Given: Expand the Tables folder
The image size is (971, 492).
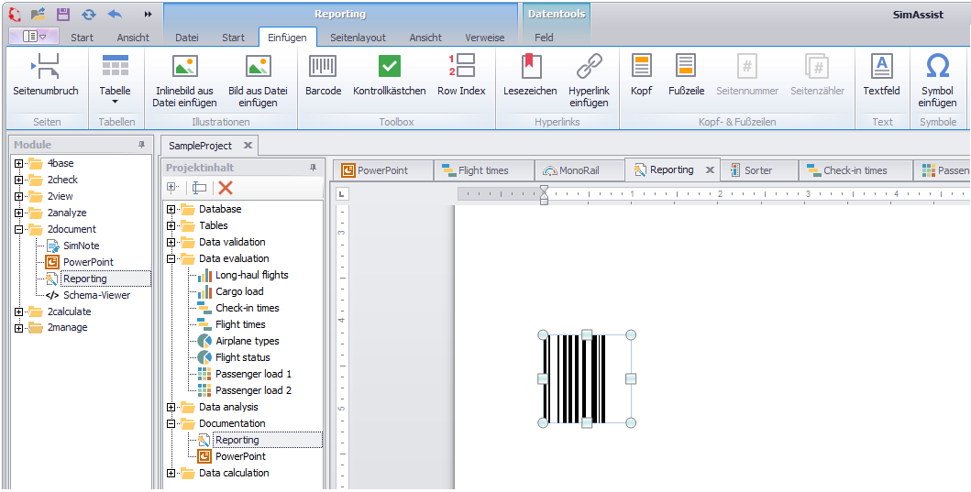Looking at the screenshot, I should click(x=171, y=226).
